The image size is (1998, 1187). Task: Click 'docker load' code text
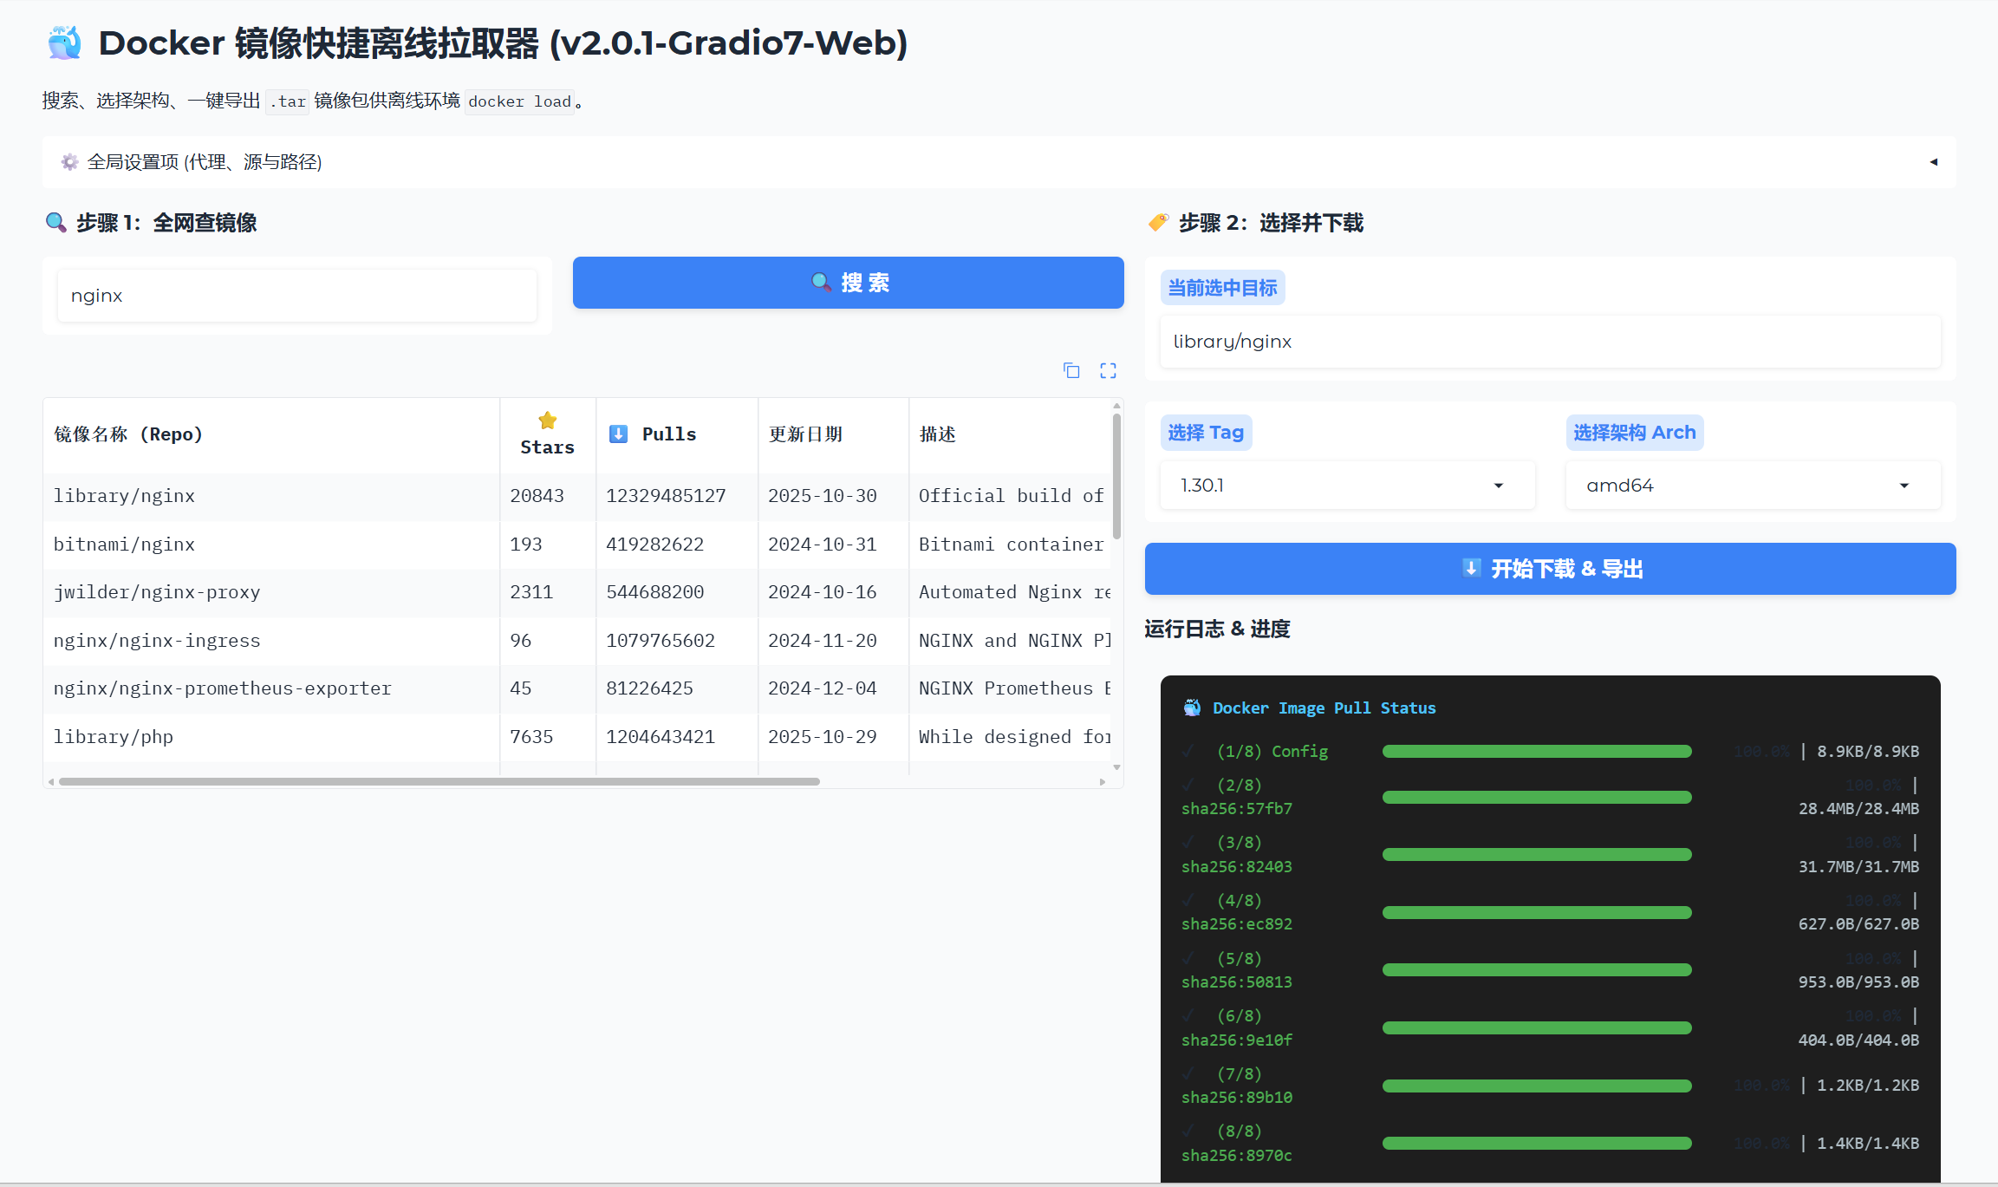coord(520,101)
